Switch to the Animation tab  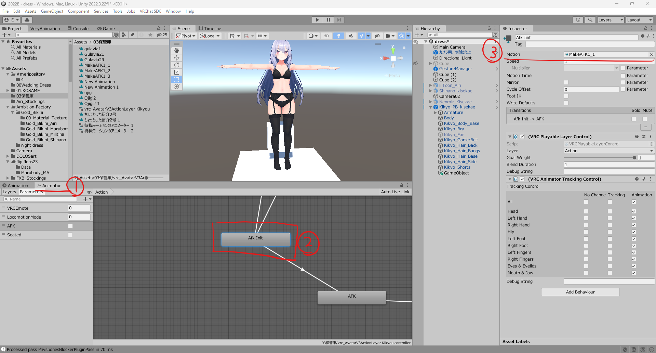point(15,185)
